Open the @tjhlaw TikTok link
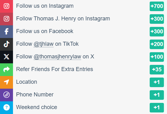Viewport: 167px width, 114px height. (x=44, y=44)
